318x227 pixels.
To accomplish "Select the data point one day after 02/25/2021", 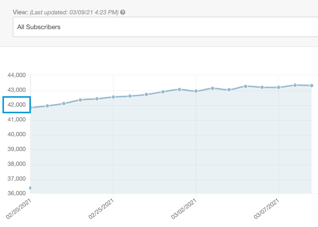I will (x=130, y=96).
